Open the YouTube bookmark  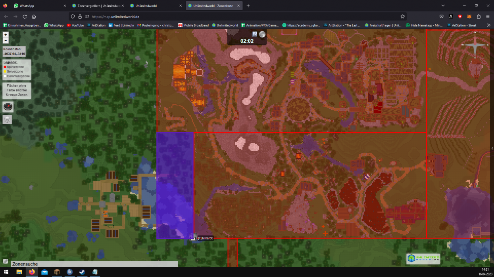tap(75, 25)
